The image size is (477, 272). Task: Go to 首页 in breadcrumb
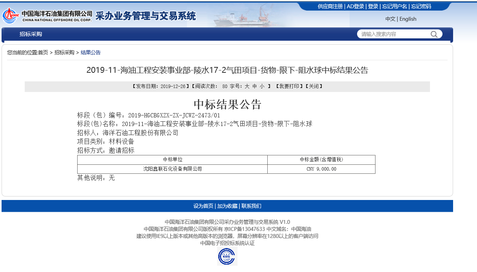[x=43, y=52]
